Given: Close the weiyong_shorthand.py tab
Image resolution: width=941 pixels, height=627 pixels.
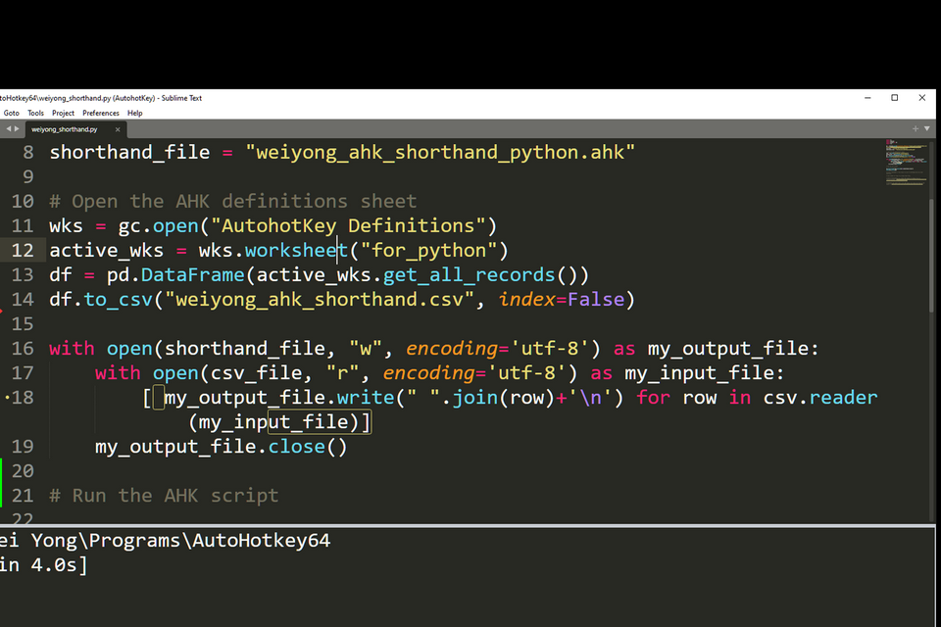Looking at the screenshot, I should [x=118, y=129].
